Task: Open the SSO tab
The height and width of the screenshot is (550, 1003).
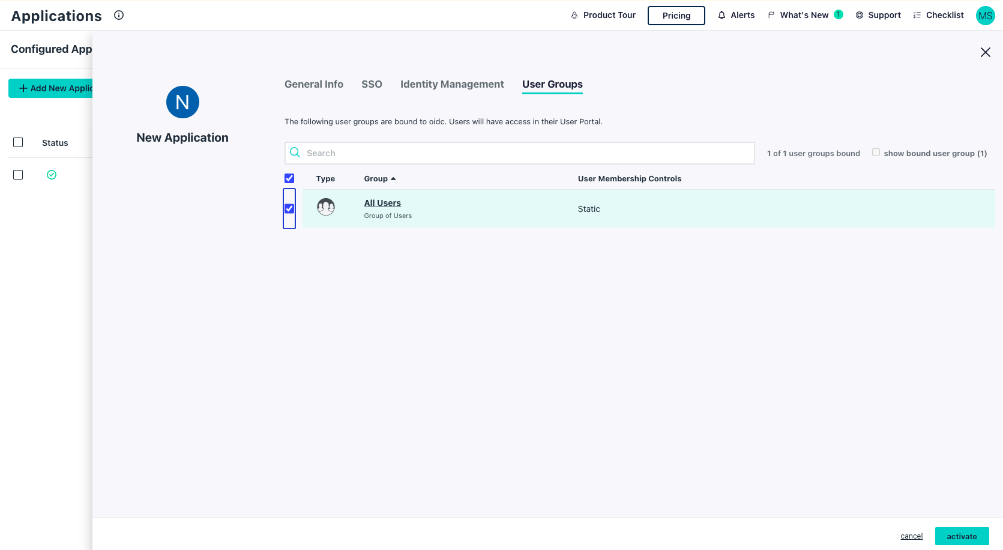Action: pos(372,84)
